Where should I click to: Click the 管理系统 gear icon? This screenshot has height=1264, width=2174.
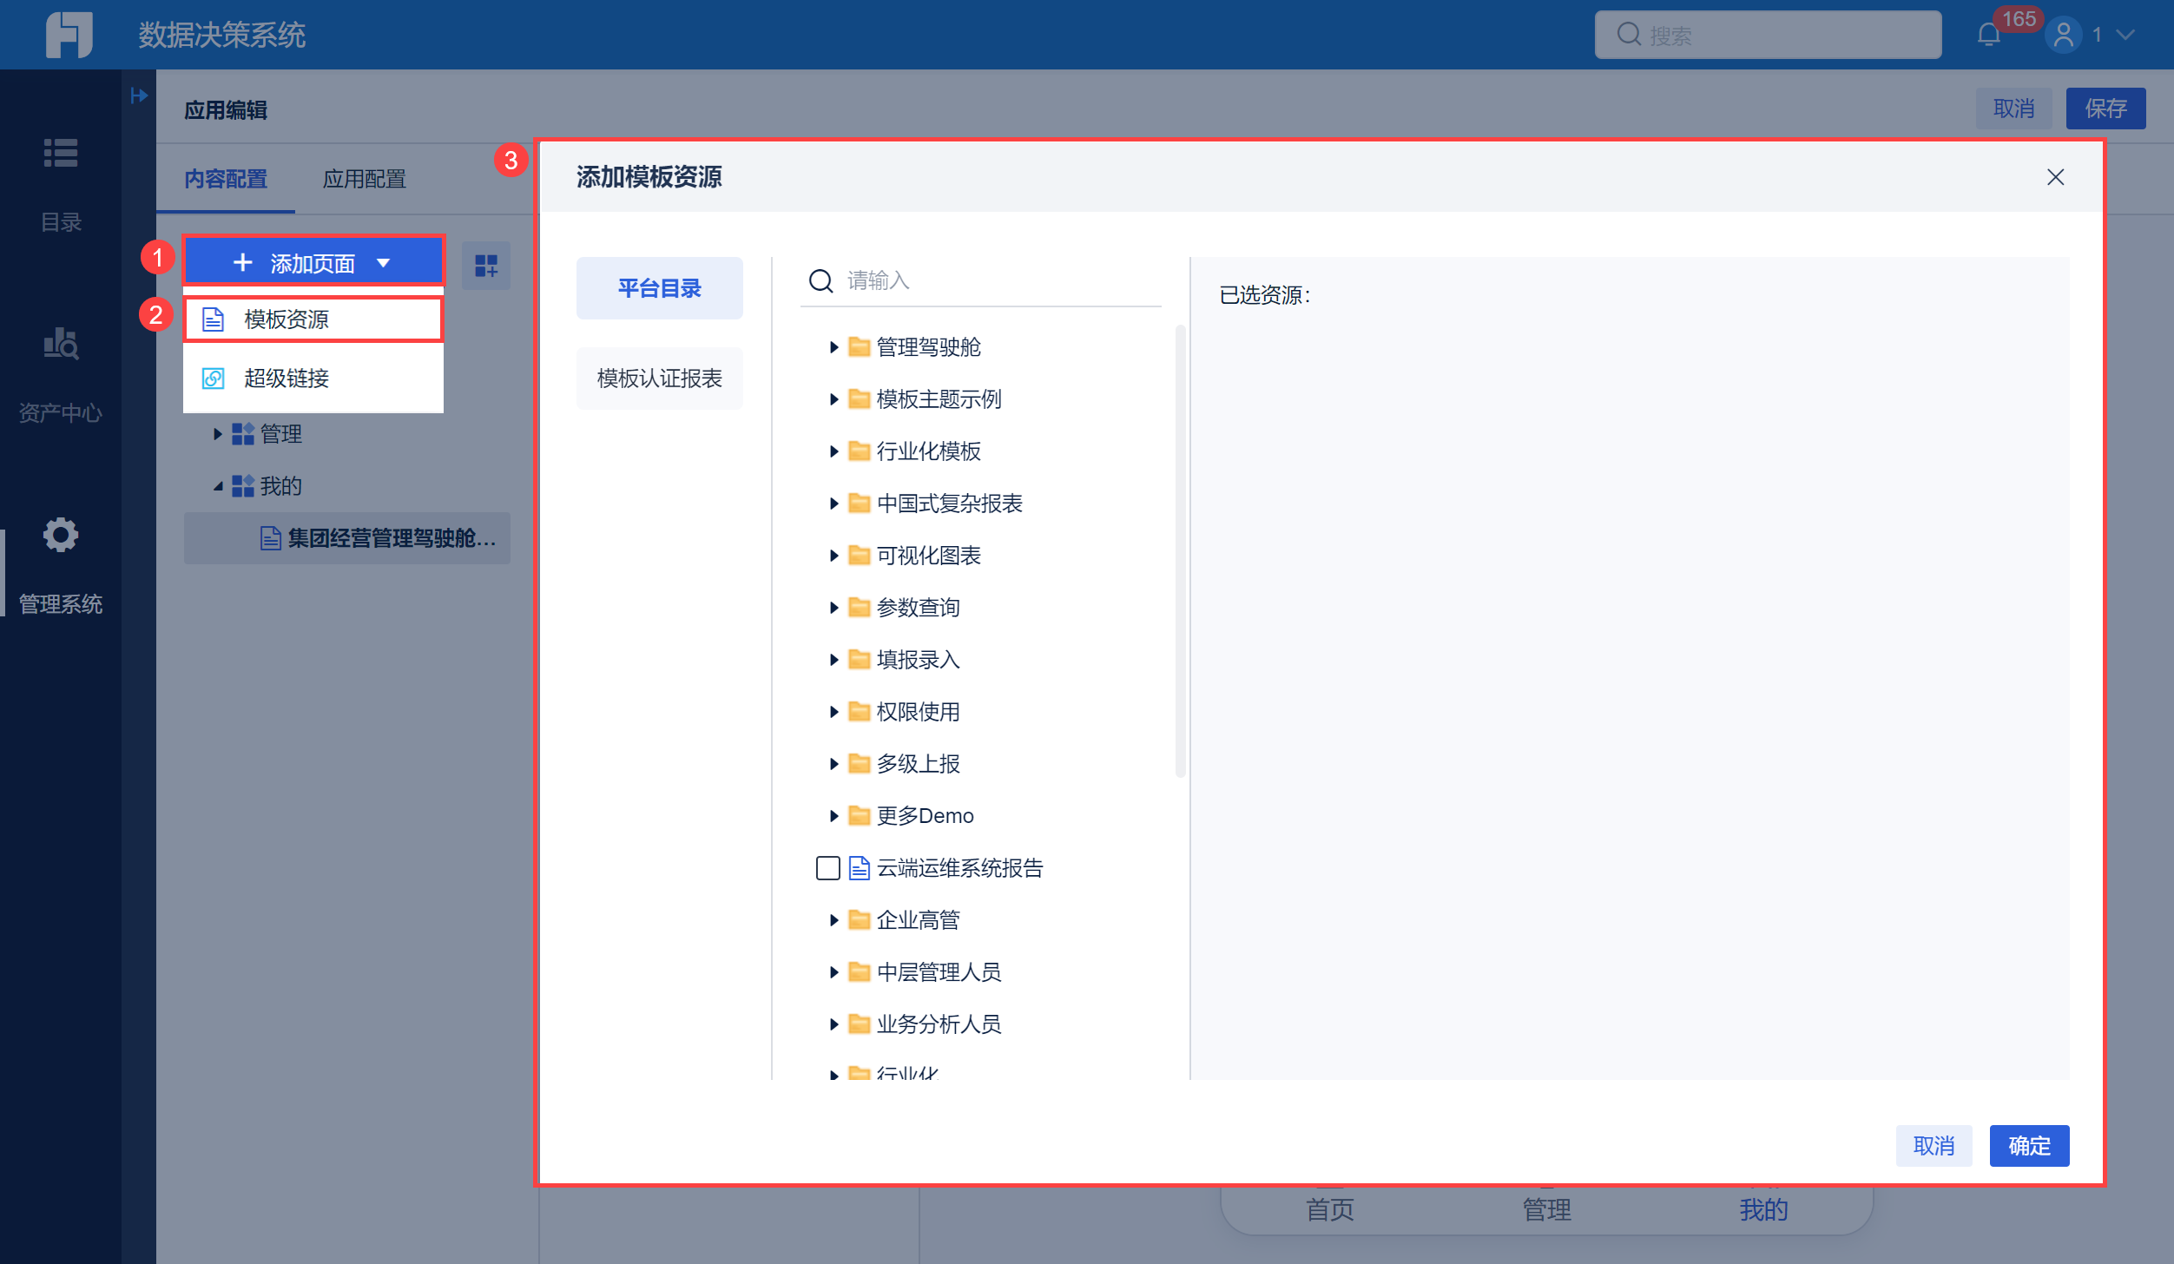click(61, 536)
